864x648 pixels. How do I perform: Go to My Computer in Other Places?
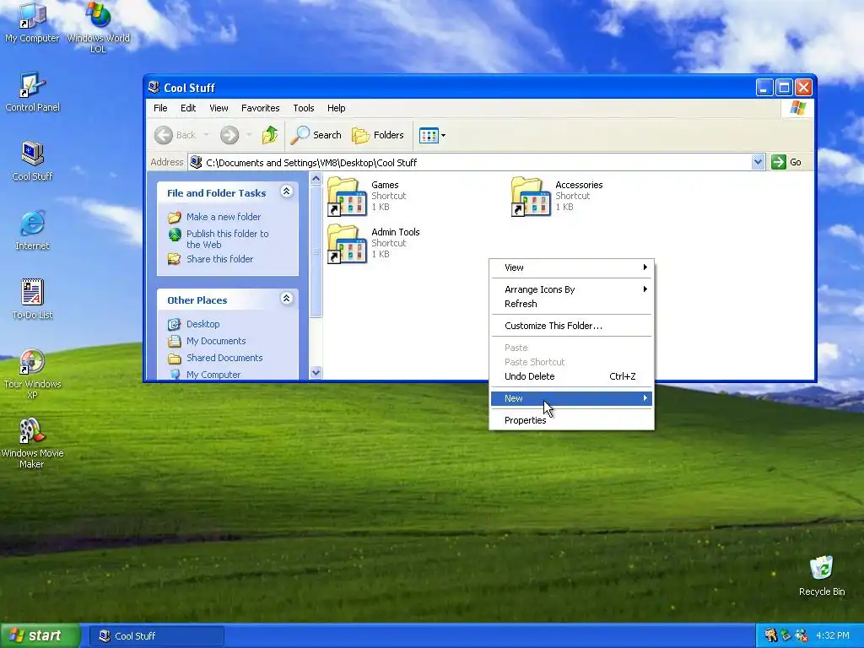click(x=213, y=375)
